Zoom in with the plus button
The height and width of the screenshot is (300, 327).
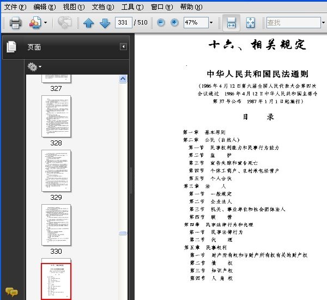pos(174,22)
